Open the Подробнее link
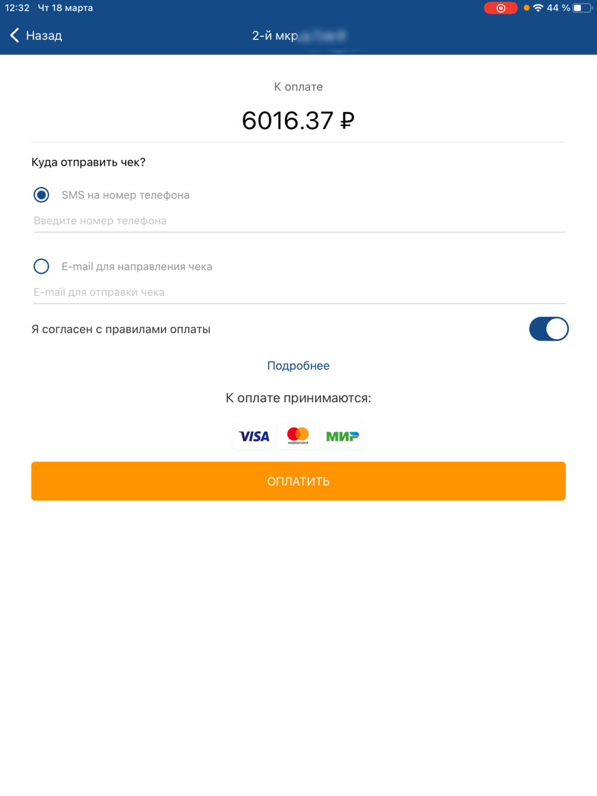This screenshot has width=597, height=796. click(x=298, y=366)
